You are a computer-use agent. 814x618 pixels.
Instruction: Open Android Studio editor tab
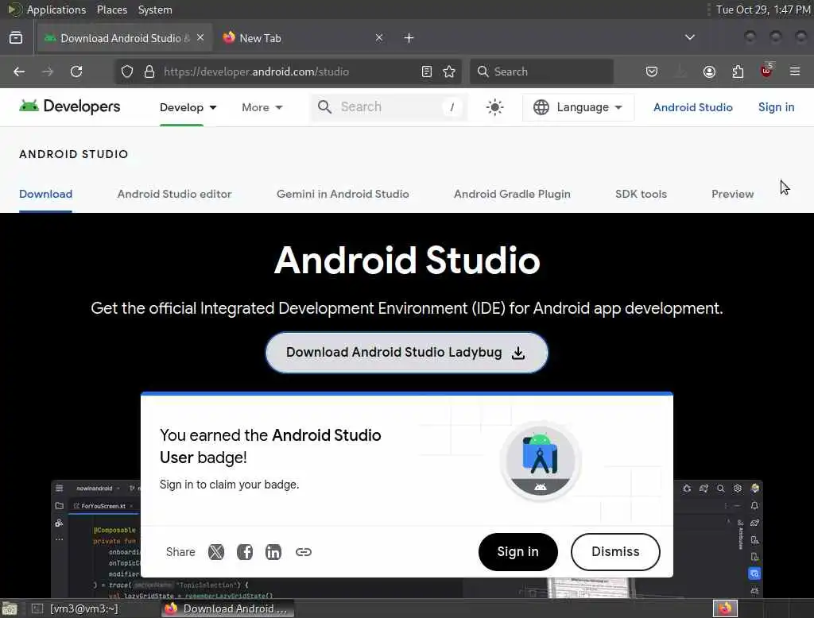(x=174, y=194)
